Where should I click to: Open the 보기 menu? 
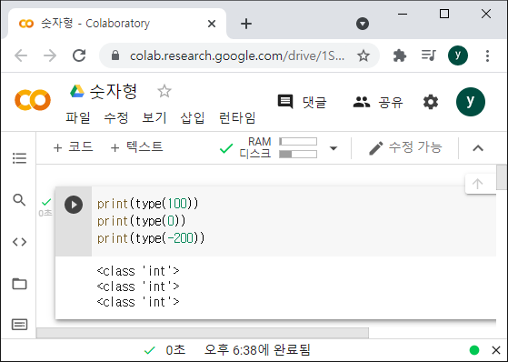(154, 117)
